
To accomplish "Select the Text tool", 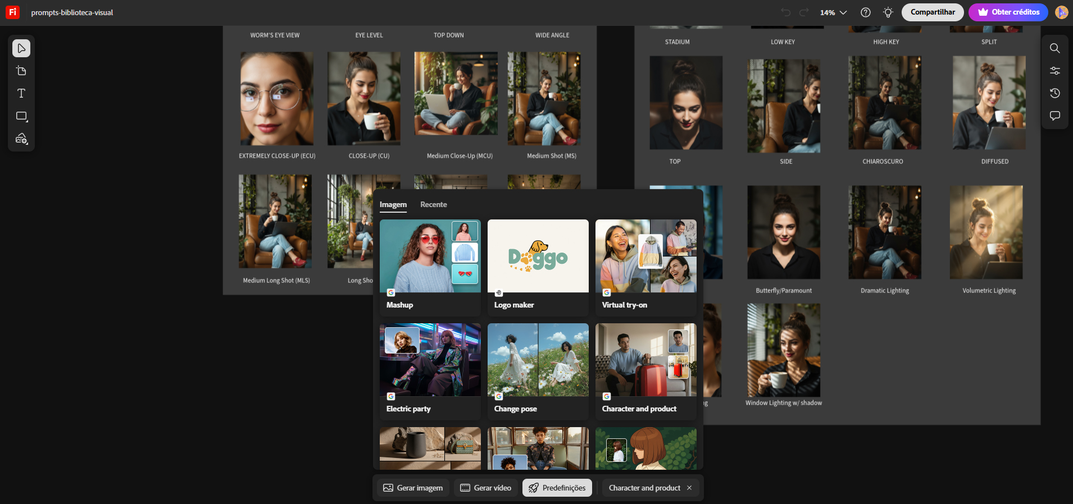I will coord(21,93).
